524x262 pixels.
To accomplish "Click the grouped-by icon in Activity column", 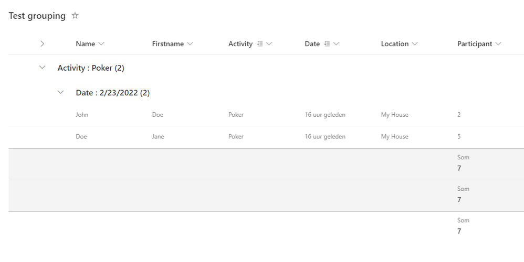I will [259, 44].
